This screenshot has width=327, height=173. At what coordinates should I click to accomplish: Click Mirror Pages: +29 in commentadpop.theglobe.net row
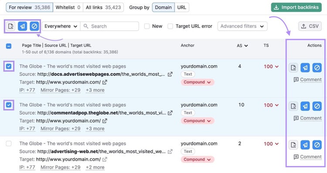point(61,129)
